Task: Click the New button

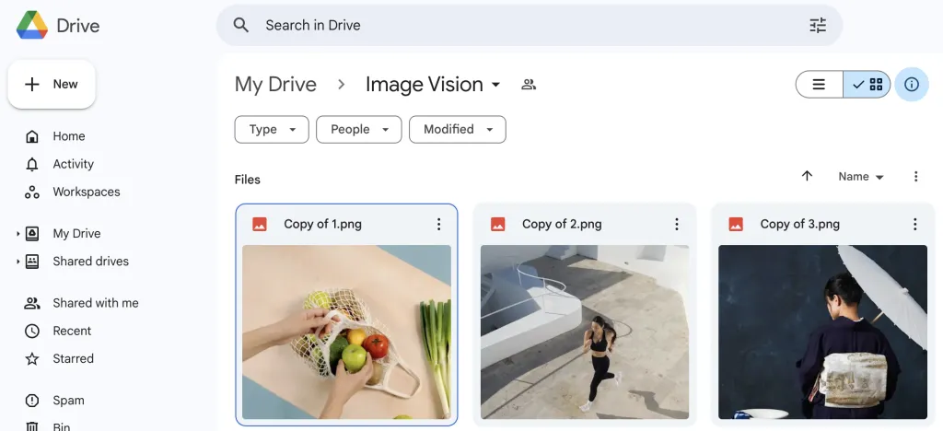Action: click(x=52, y=85)
